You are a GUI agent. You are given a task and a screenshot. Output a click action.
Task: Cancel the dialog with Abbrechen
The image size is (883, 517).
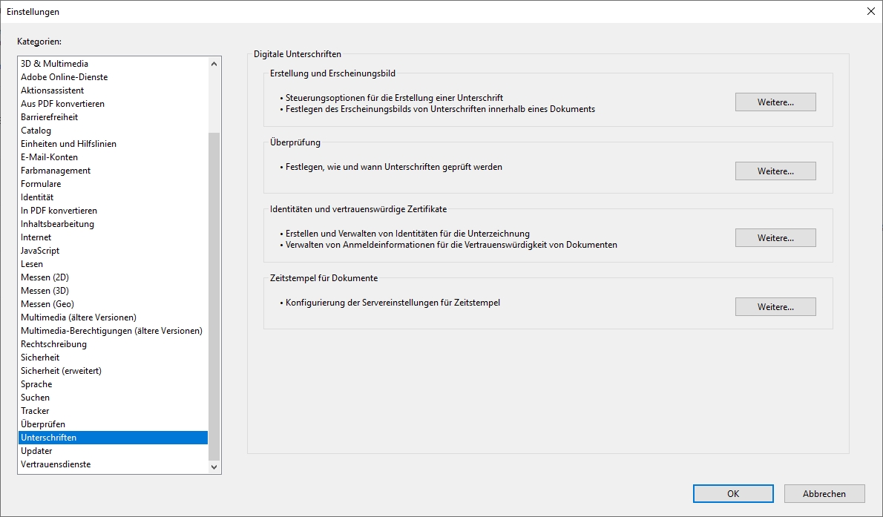click(x=824, y=494)
